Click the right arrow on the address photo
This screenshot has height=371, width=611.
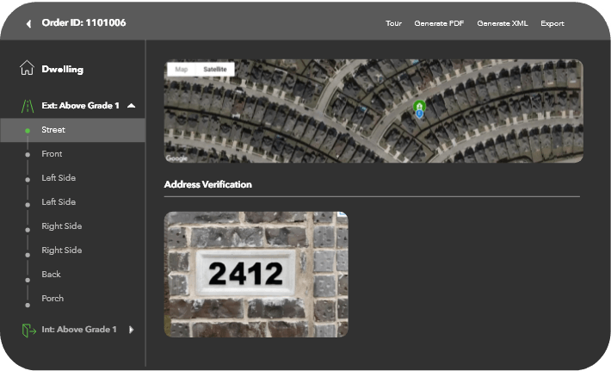(342, 275)
